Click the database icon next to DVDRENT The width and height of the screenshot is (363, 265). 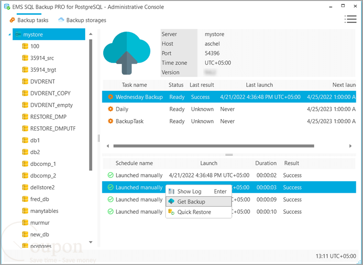[x=25, y=81]
